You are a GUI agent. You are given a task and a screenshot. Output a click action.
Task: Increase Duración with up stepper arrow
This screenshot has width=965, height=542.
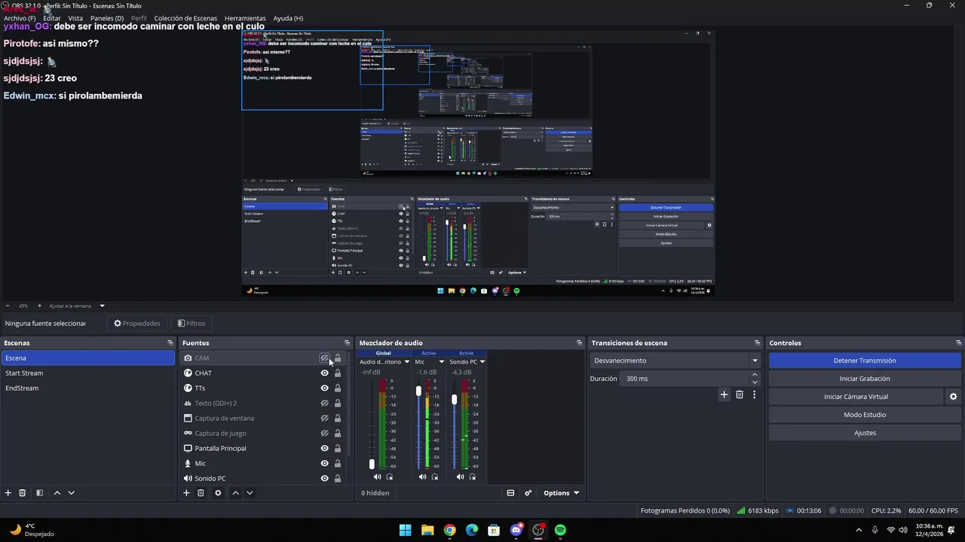(755, 376)
